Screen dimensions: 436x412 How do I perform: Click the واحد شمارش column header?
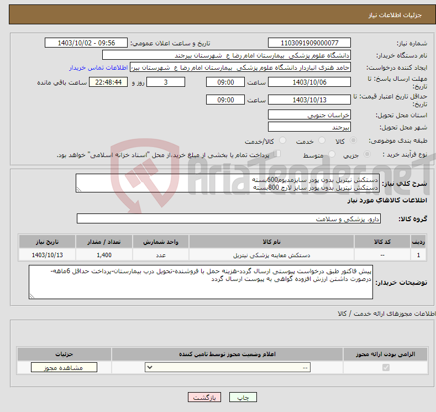(x=161, y=242)
